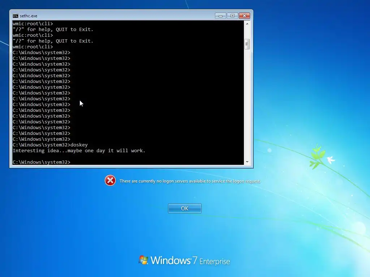Screen dimensions: 370x277
Task: Click the sethc.exe console window icon
Action: tap(15, 16)
